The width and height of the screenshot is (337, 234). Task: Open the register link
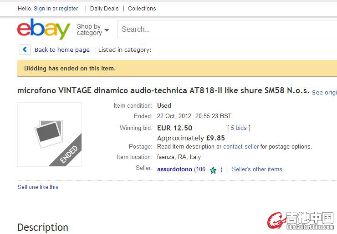pyautogui.click(x=68, y=9)
